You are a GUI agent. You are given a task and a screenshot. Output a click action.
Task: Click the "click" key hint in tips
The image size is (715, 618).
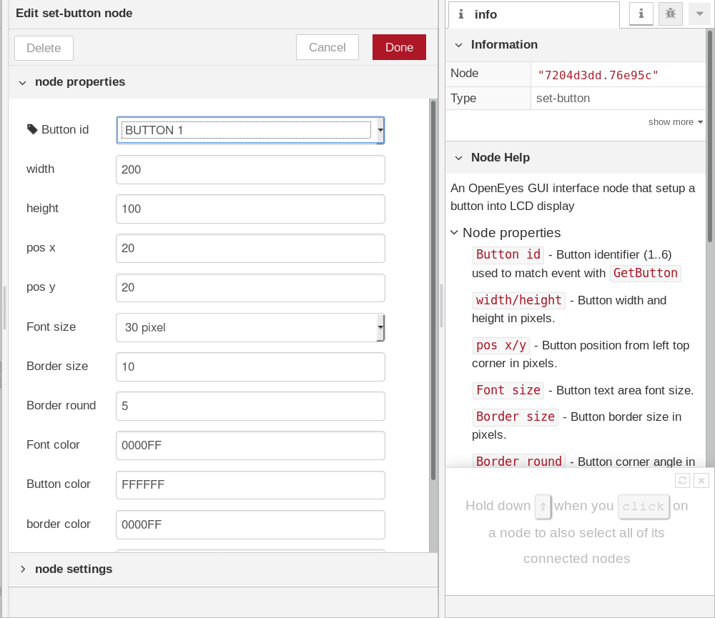(x=643, y=507)
